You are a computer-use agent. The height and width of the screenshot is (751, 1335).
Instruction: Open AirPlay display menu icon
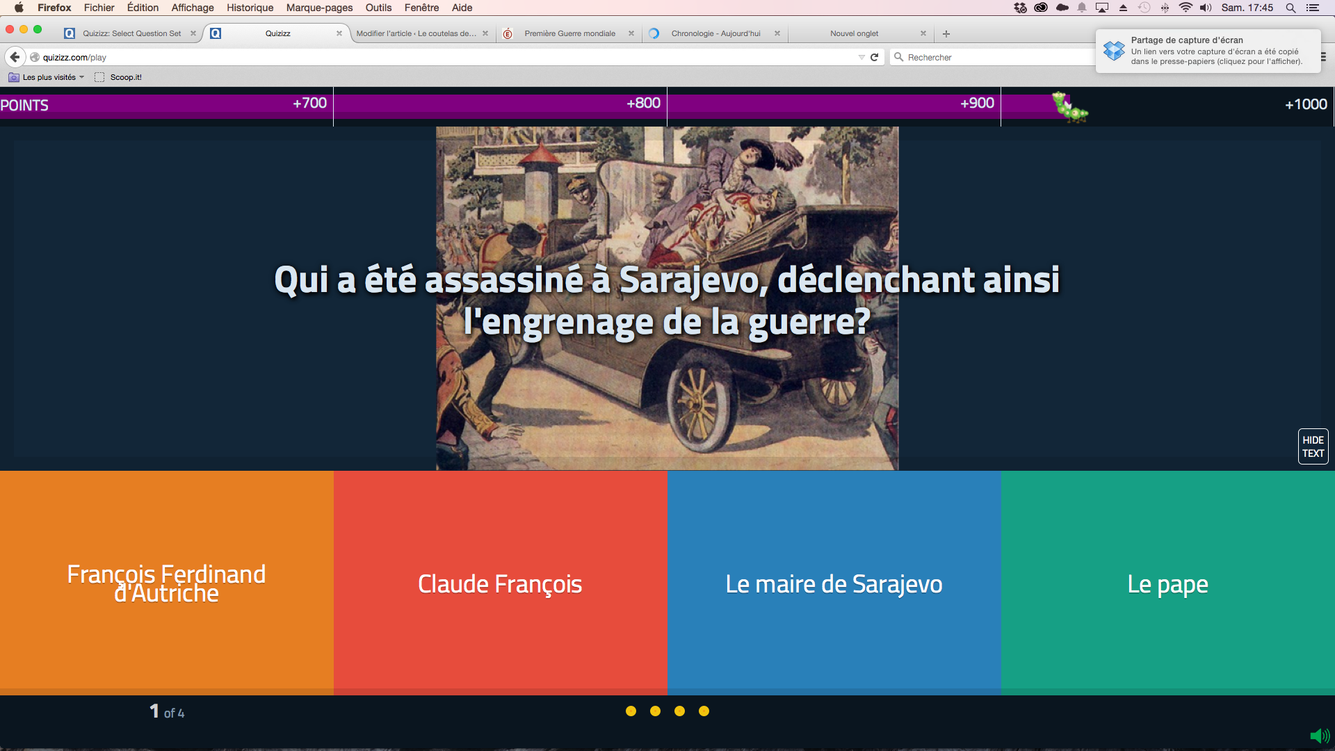[1102, 8]
